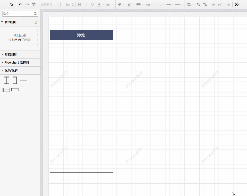The height and width of the screenshot is (196, 247).
Task: Open the line width dropdown
Action: (x=139, y=5)
